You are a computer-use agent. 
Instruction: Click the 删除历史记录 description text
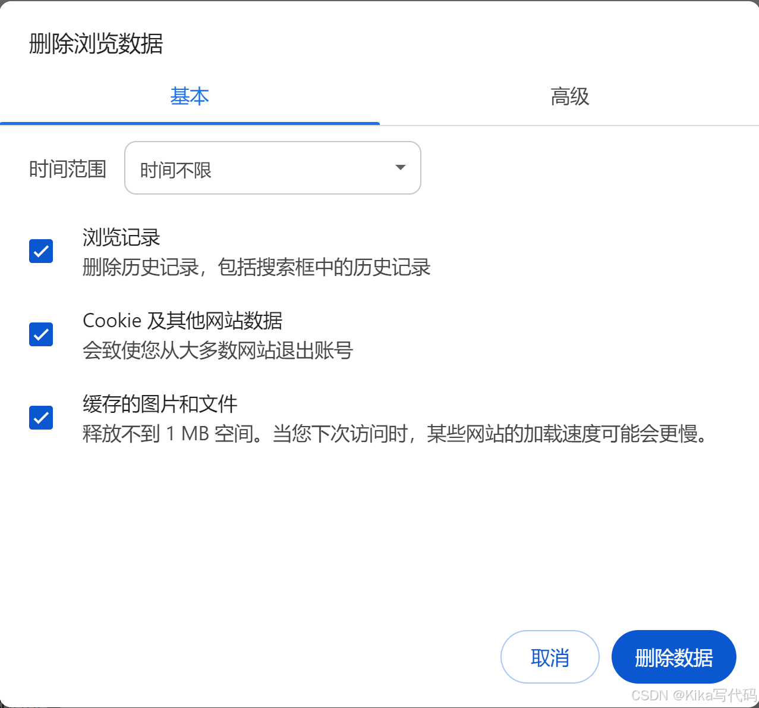(x=256, y=267)
